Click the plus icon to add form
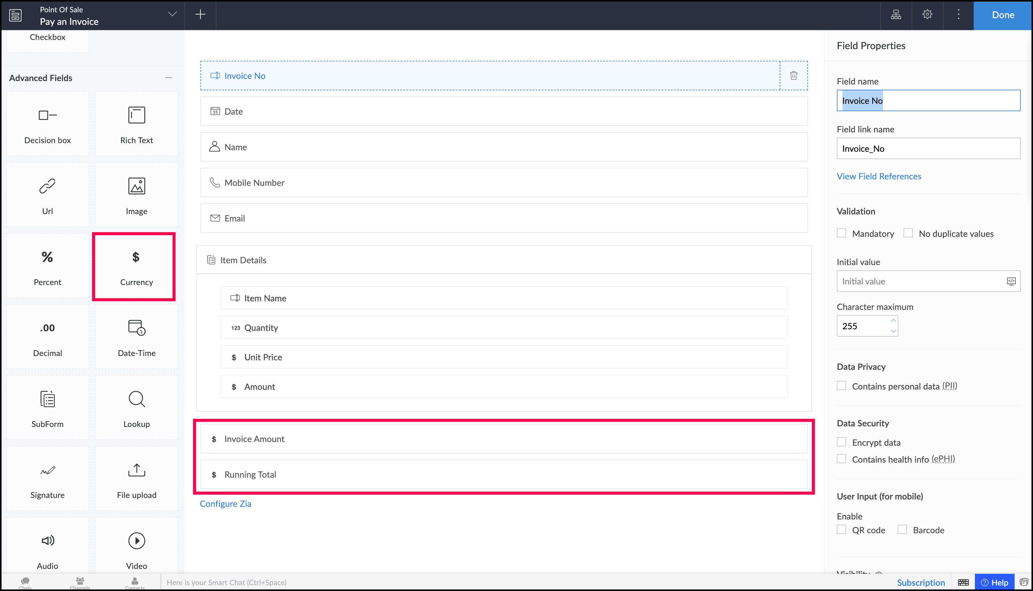The width and height of the screenshot is (1033, 591). click(200, 15)
